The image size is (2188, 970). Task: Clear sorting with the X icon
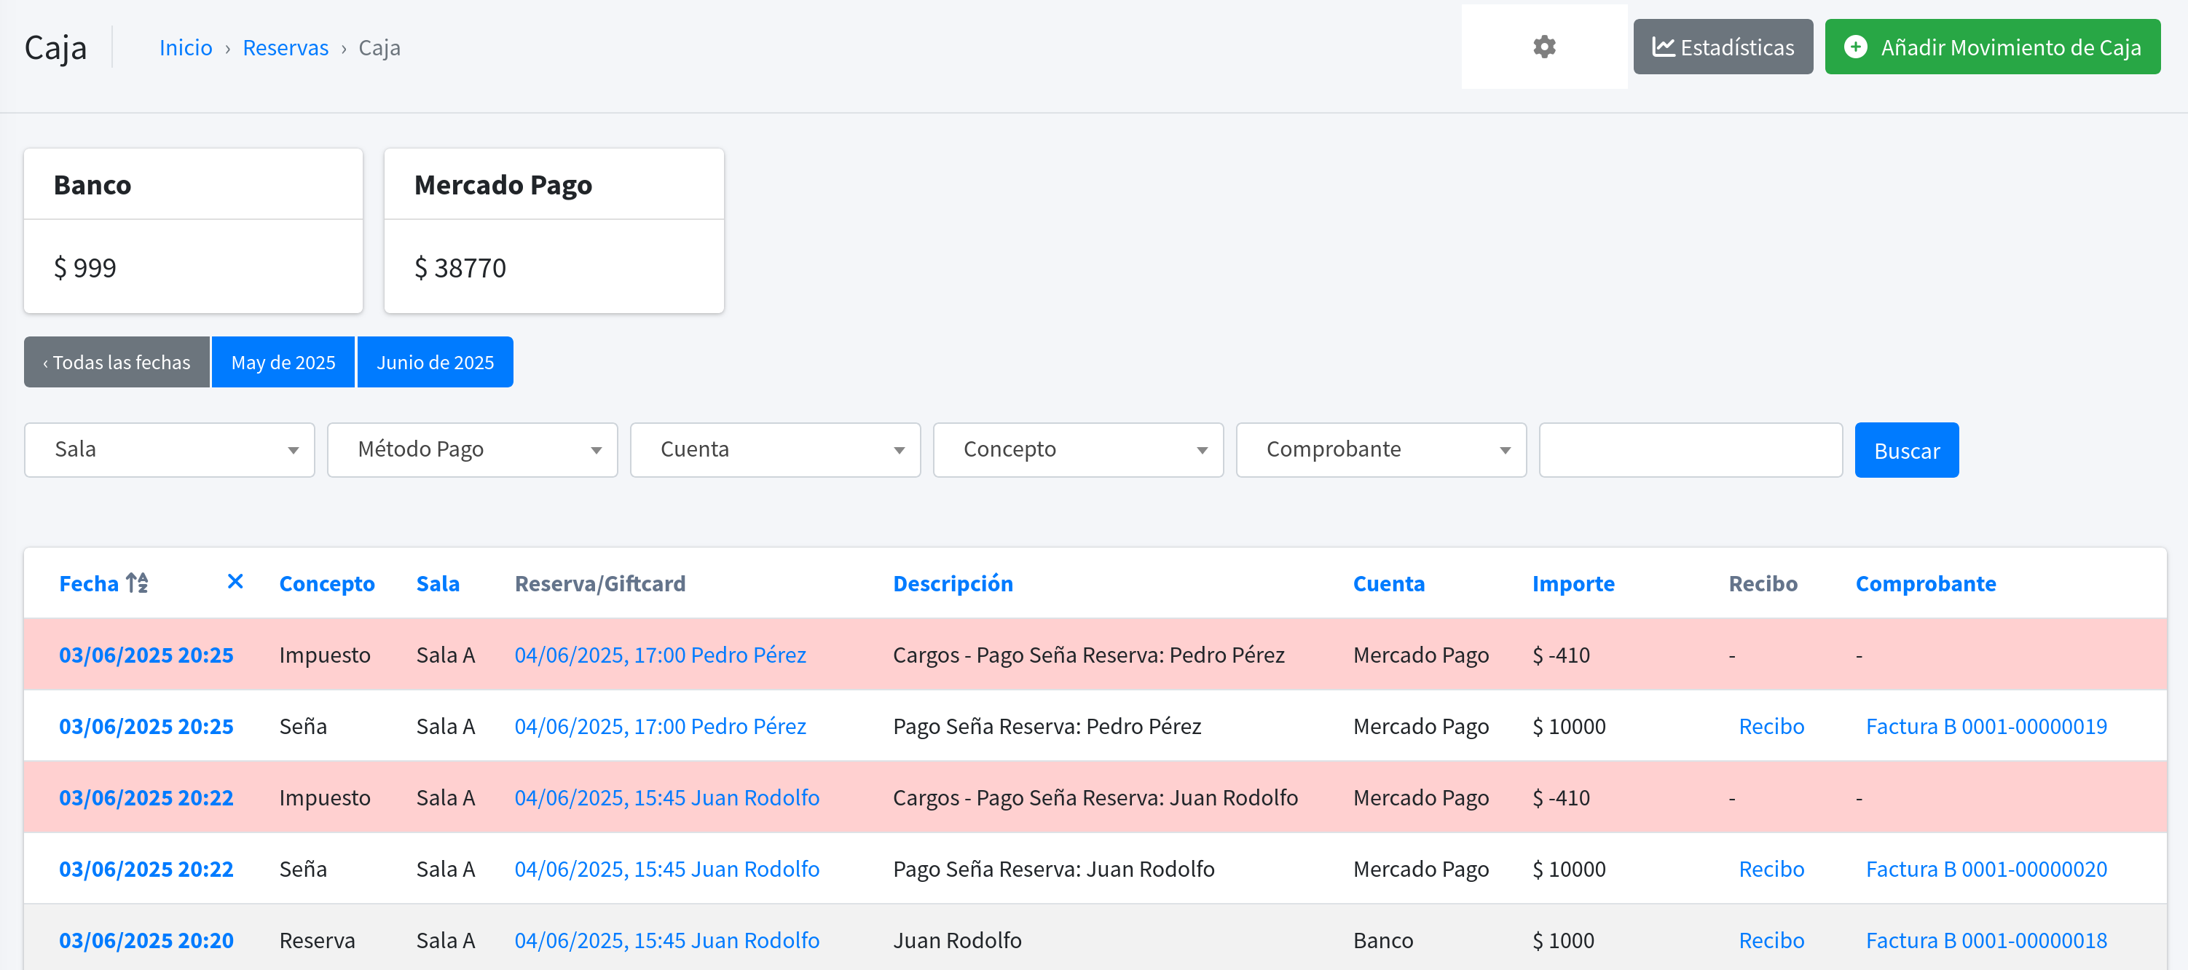pos(235,581)
